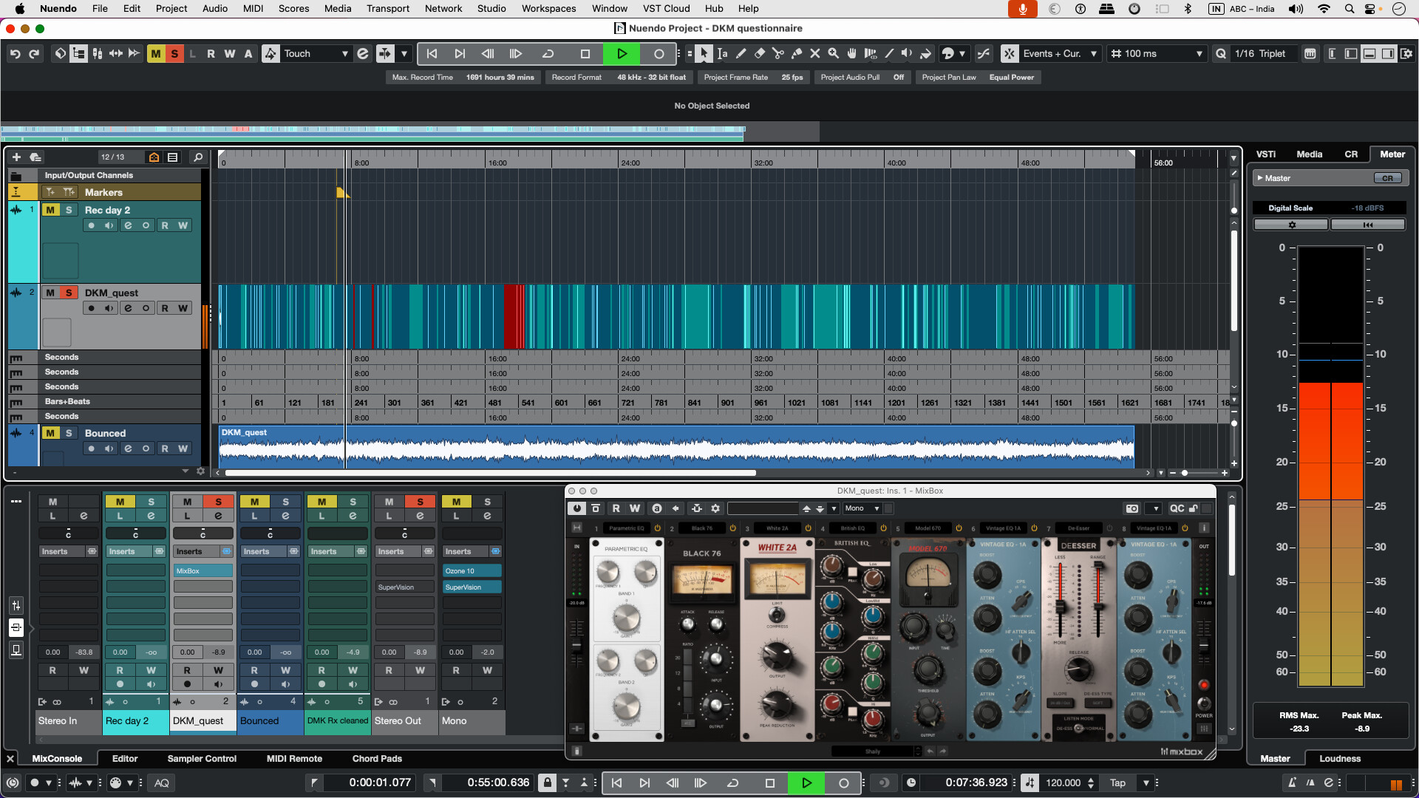Image resolution: width=1419 pixels, height=798 pixels.
Task: Select the Object Selection arrow tool
Action: coord(704,53)
